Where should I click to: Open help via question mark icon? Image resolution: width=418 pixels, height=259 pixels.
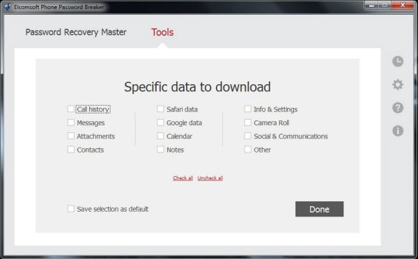tap(398, 108)
